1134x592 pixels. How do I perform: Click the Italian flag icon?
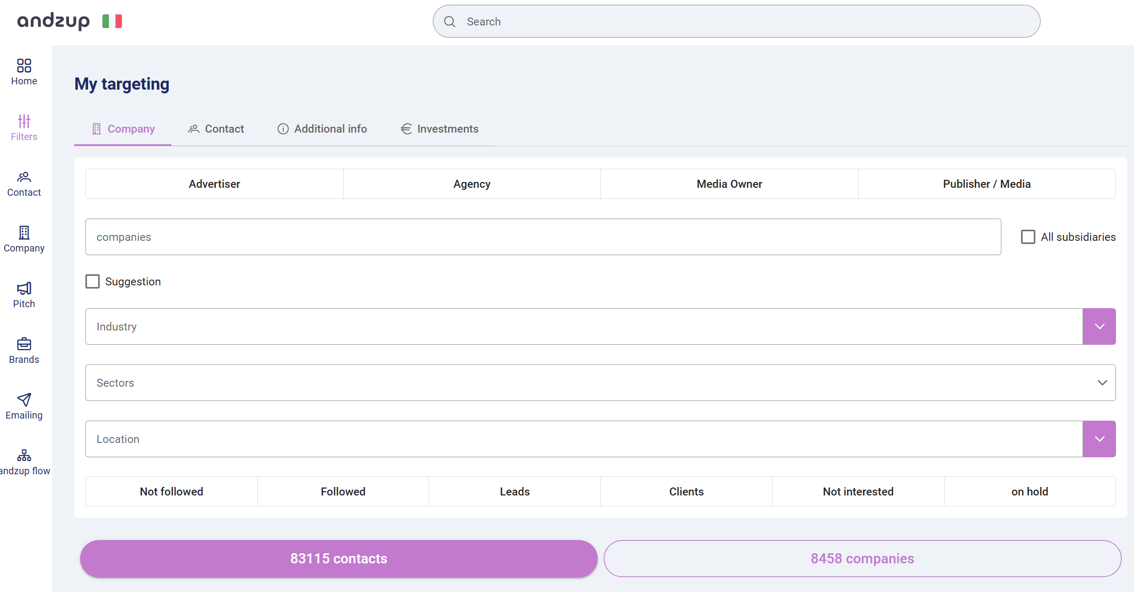click(x=112, y=21)
